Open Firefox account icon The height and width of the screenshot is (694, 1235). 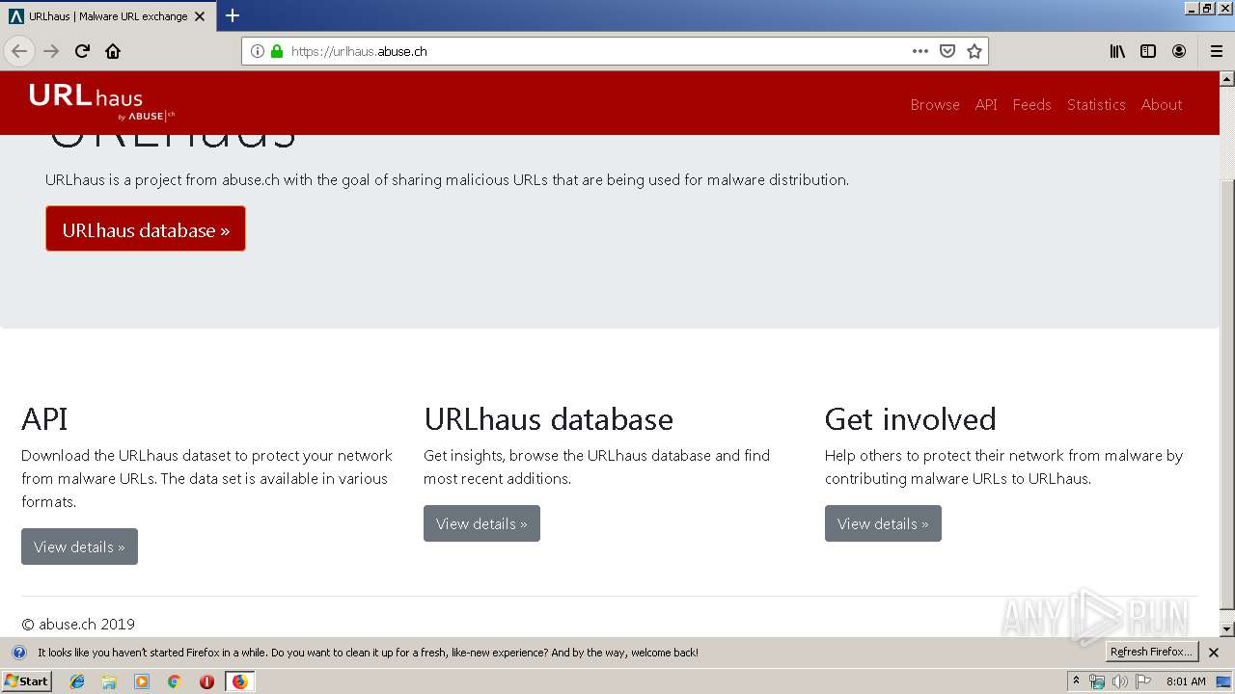(1179, 51)
